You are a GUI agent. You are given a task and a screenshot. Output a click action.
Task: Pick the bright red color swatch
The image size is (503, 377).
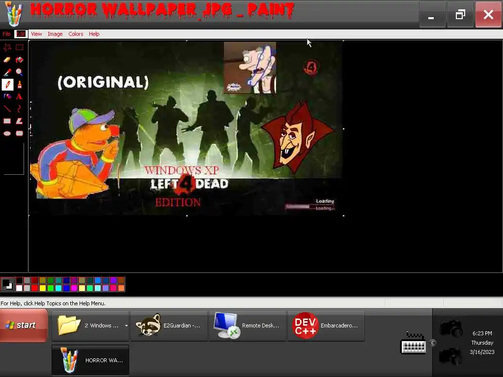tap(35, 288)
